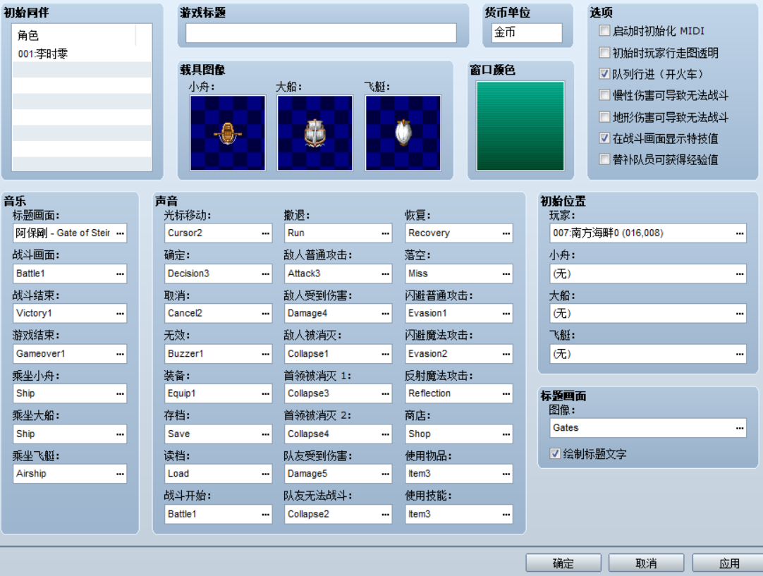
Task: Toggle 地形伤害可导致无法战斗 checkbox
Action: 604,117
